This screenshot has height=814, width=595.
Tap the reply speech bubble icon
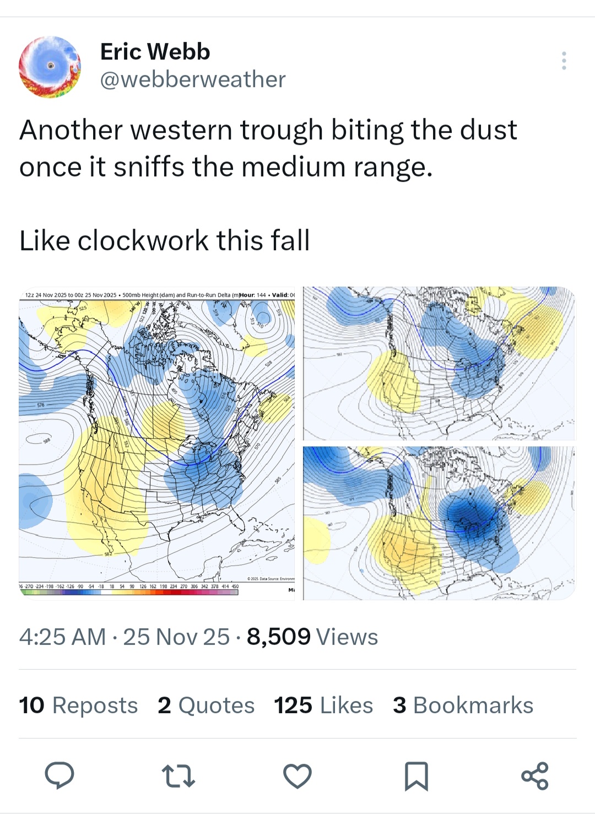tap(59, 775)
